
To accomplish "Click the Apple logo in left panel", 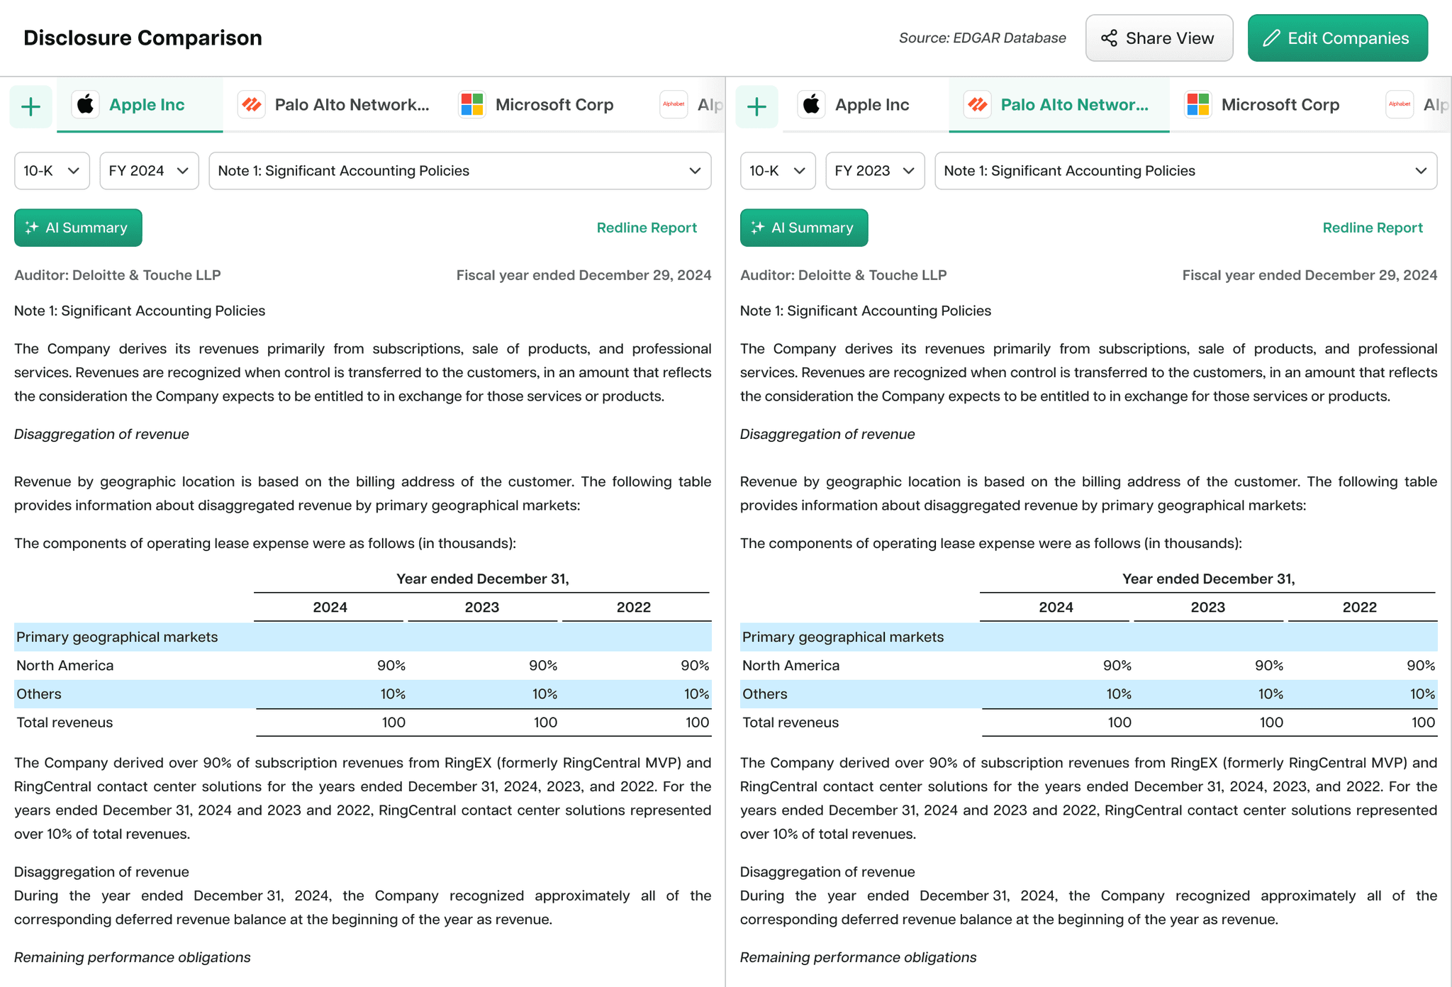I will click(x=86, y=105).
